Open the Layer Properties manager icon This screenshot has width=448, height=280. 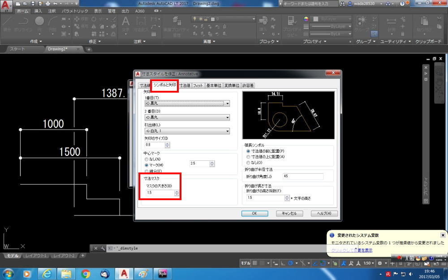click(x=177, y=26)
